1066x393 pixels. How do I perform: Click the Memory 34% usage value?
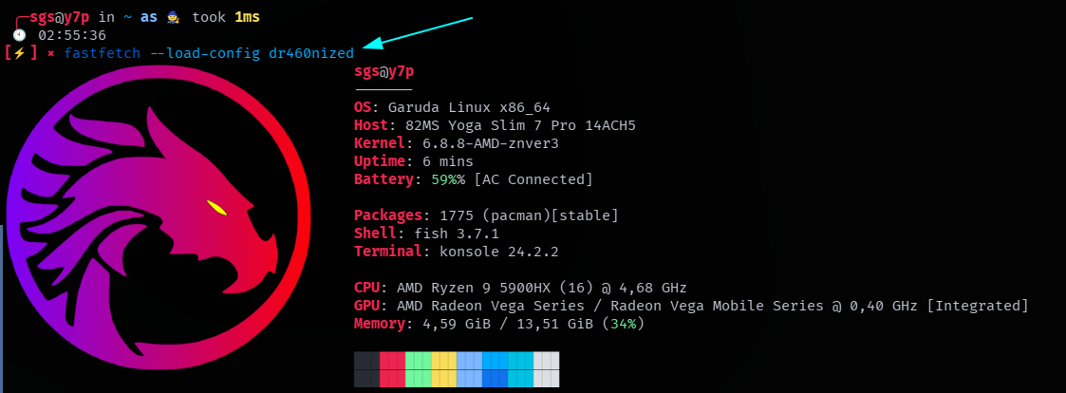click(x=624, y=324)
